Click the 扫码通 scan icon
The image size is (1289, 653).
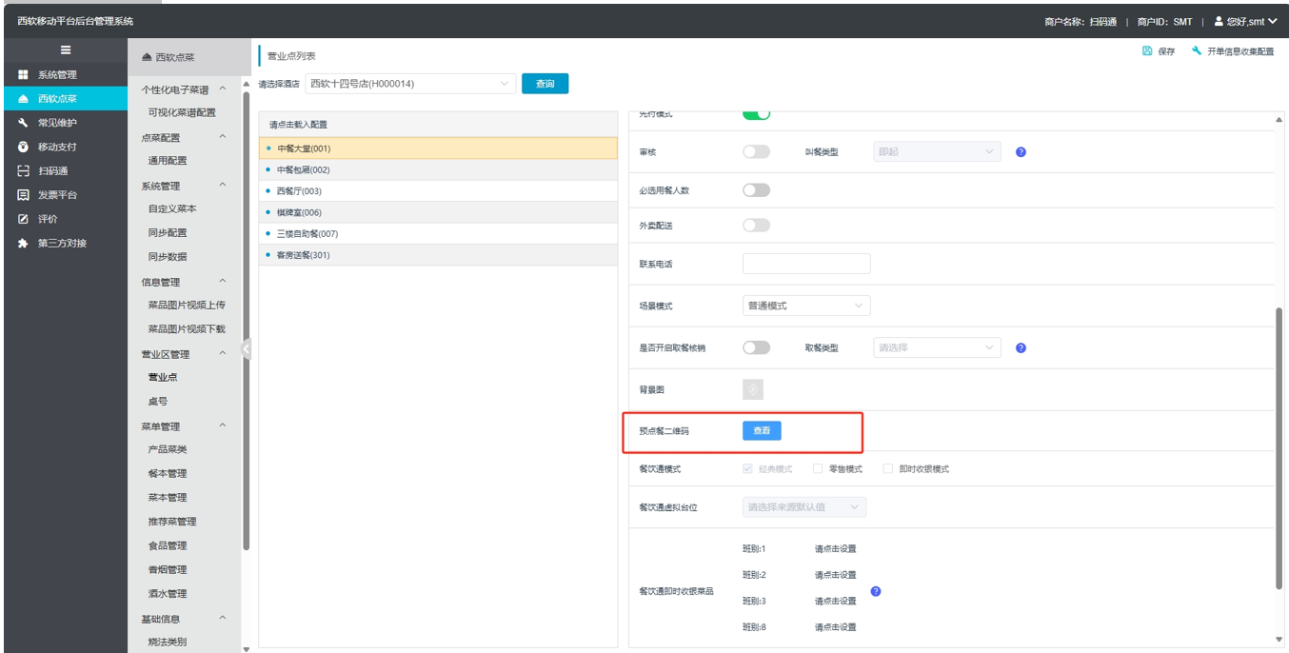coord(23,171)
